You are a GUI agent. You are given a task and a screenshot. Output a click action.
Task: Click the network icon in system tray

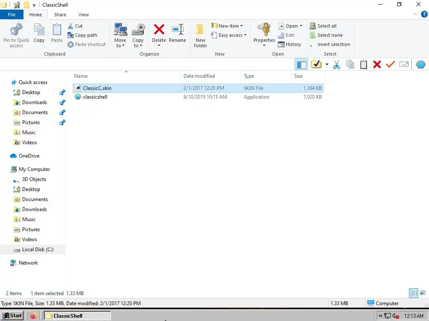pyautogui.click(x=388, y=316)
